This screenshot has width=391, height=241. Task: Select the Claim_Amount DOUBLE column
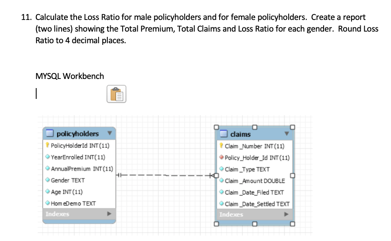click(x=255, y=181)
